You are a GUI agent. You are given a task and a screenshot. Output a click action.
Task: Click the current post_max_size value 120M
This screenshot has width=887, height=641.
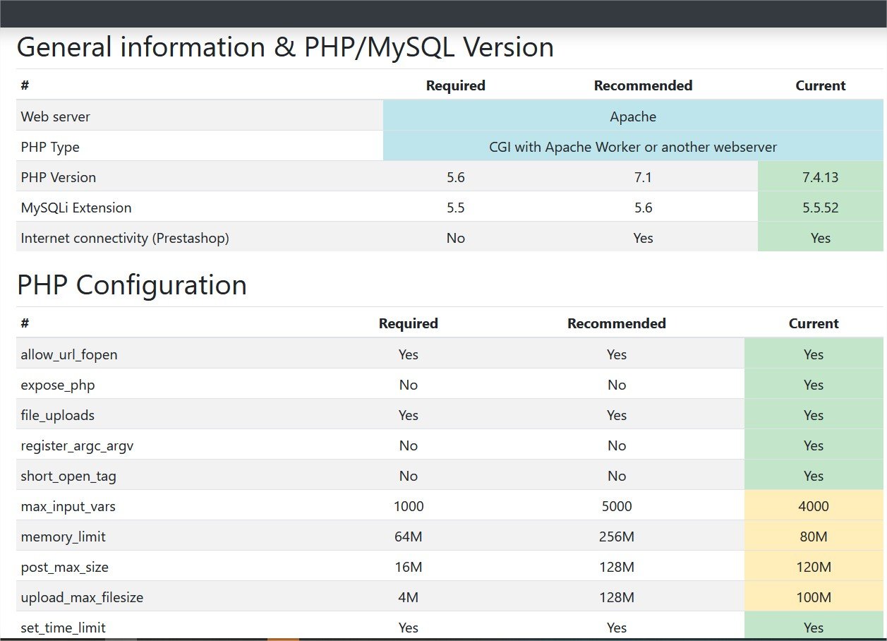coord(814,567)
